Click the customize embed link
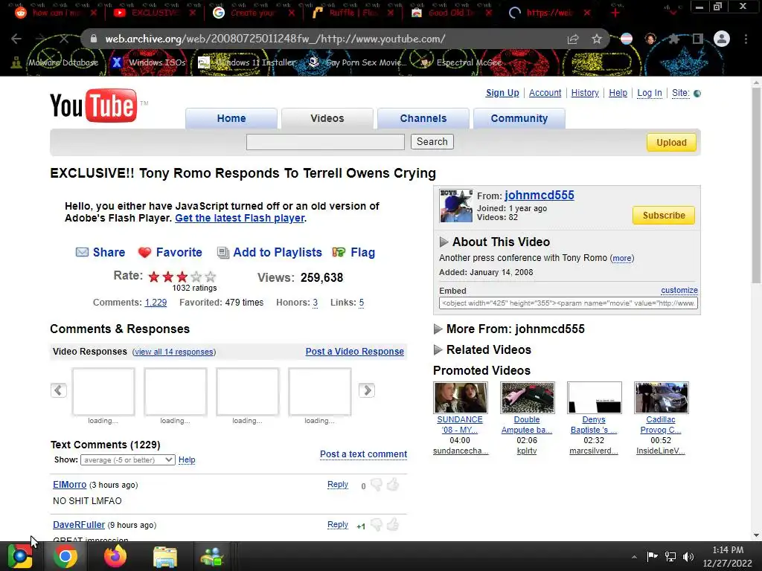The height and width of the screenshot is (571, 762). (x=679, y=291)
